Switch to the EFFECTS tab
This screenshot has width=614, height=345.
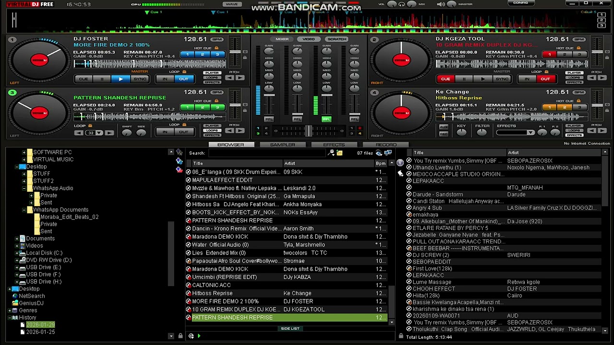(x=334, y=145)
